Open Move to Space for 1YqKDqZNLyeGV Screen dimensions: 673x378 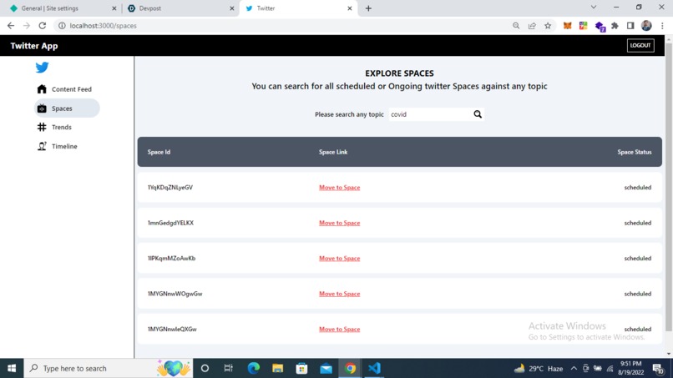tap(340, 188)
